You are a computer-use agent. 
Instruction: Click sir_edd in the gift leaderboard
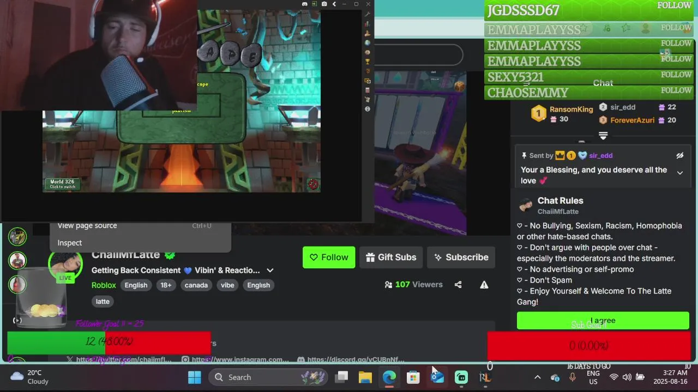click(623, 107)
